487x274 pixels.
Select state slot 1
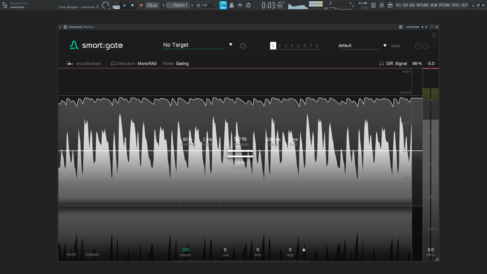273,46
